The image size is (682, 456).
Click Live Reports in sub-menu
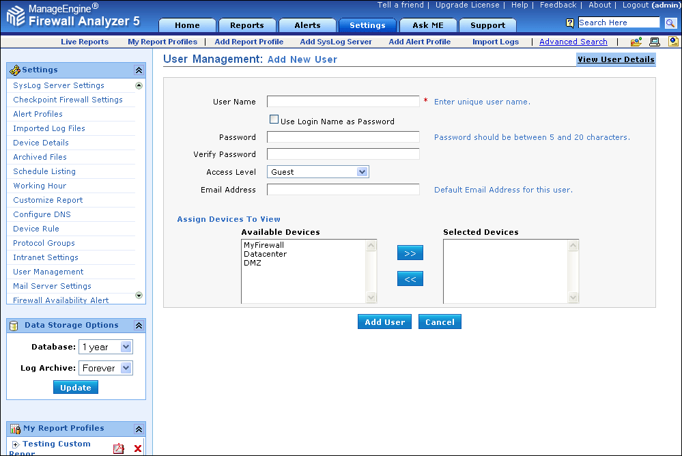[x=85, y=42]
